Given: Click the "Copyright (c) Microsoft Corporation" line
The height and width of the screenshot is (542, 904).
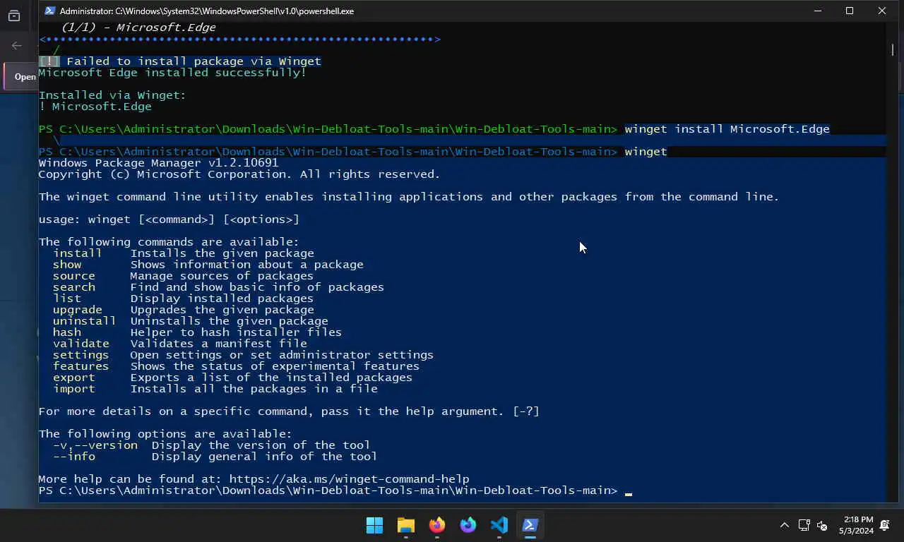Looking at the screenshot, I should click(x=239, y=174).
